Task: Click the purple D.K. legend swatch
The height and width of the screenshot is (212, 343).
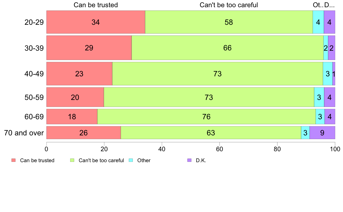Action: pos(189,160)
